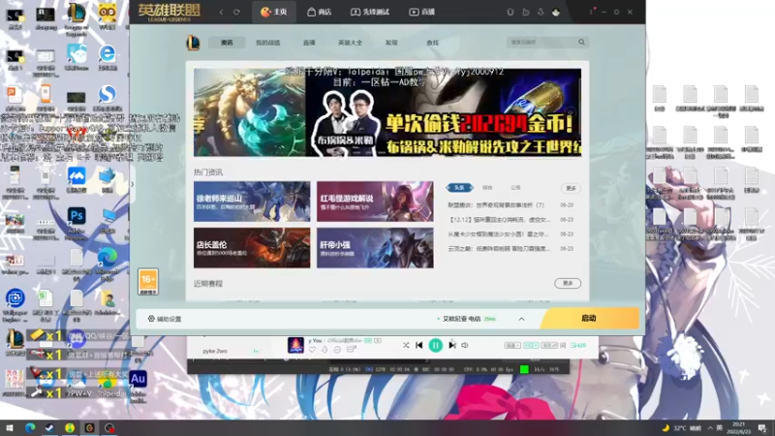Screen dimensions: 775x436
Task: Like the song with heart icon
Action: [x=312, y=350]
